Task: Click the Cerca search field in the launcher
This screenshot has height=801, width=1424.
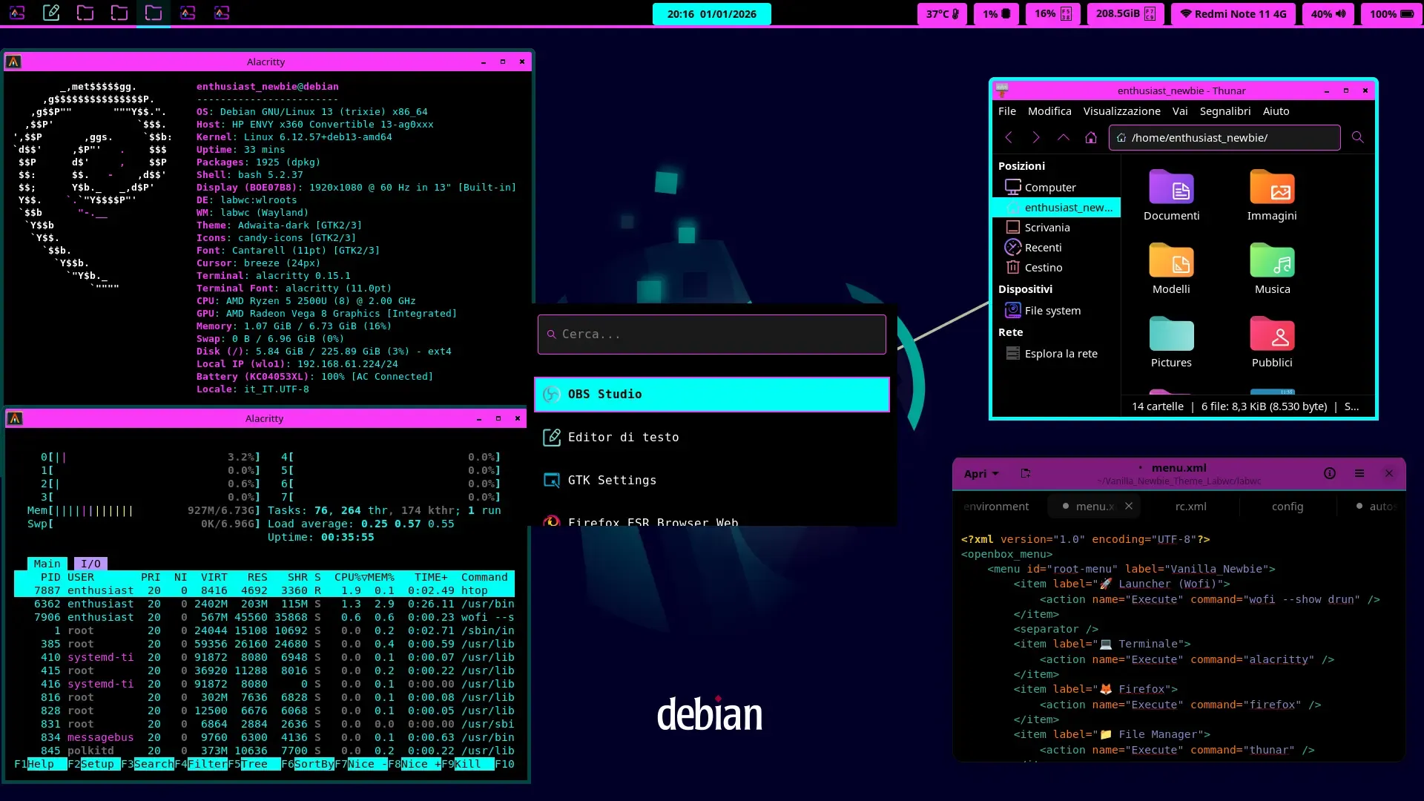Action: click(x=711, y=334)
